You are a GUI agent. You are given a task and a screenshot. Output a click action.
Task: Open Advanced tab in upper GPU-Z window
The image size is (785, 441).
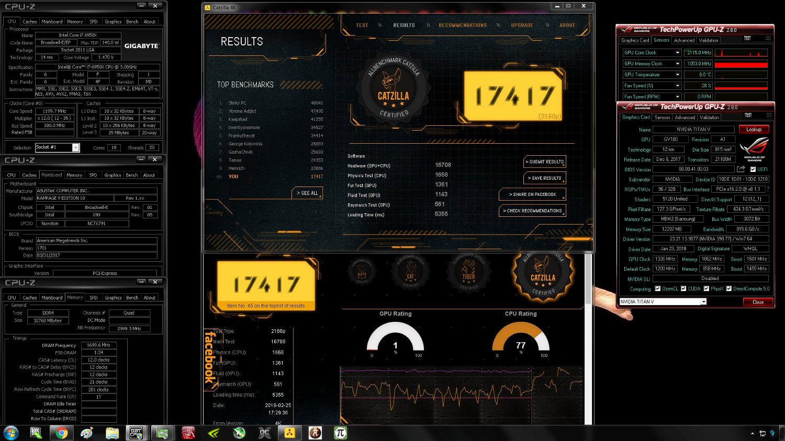[684, 40]
